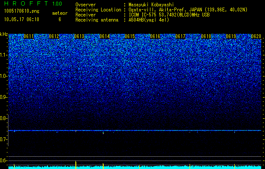265x169 pixels.
Task: Click the 0613 time axis label
Action: [79, 36]
